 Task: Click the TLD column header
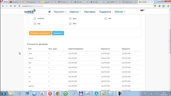pyautogui.click(x=30, y=49)
